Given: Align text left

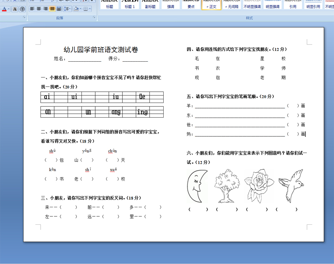Looking at the screenshot, I should [32, 9].
